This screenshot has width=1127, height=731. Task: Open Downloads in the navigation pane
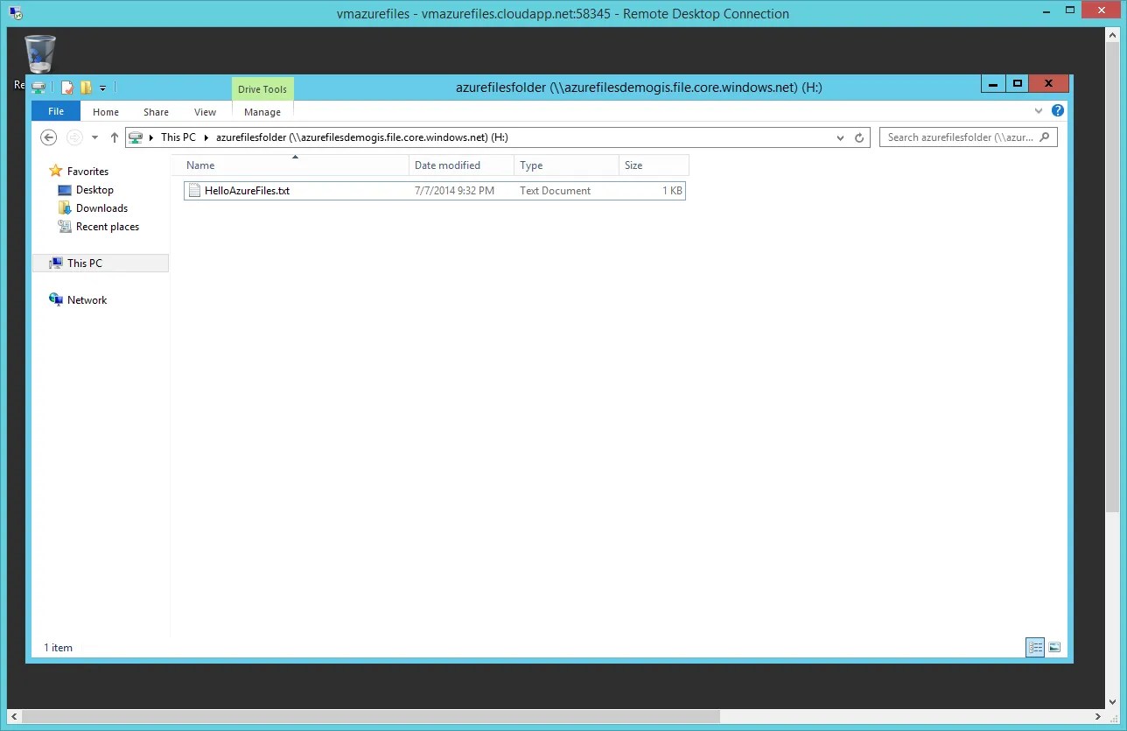tap(101, 208)
